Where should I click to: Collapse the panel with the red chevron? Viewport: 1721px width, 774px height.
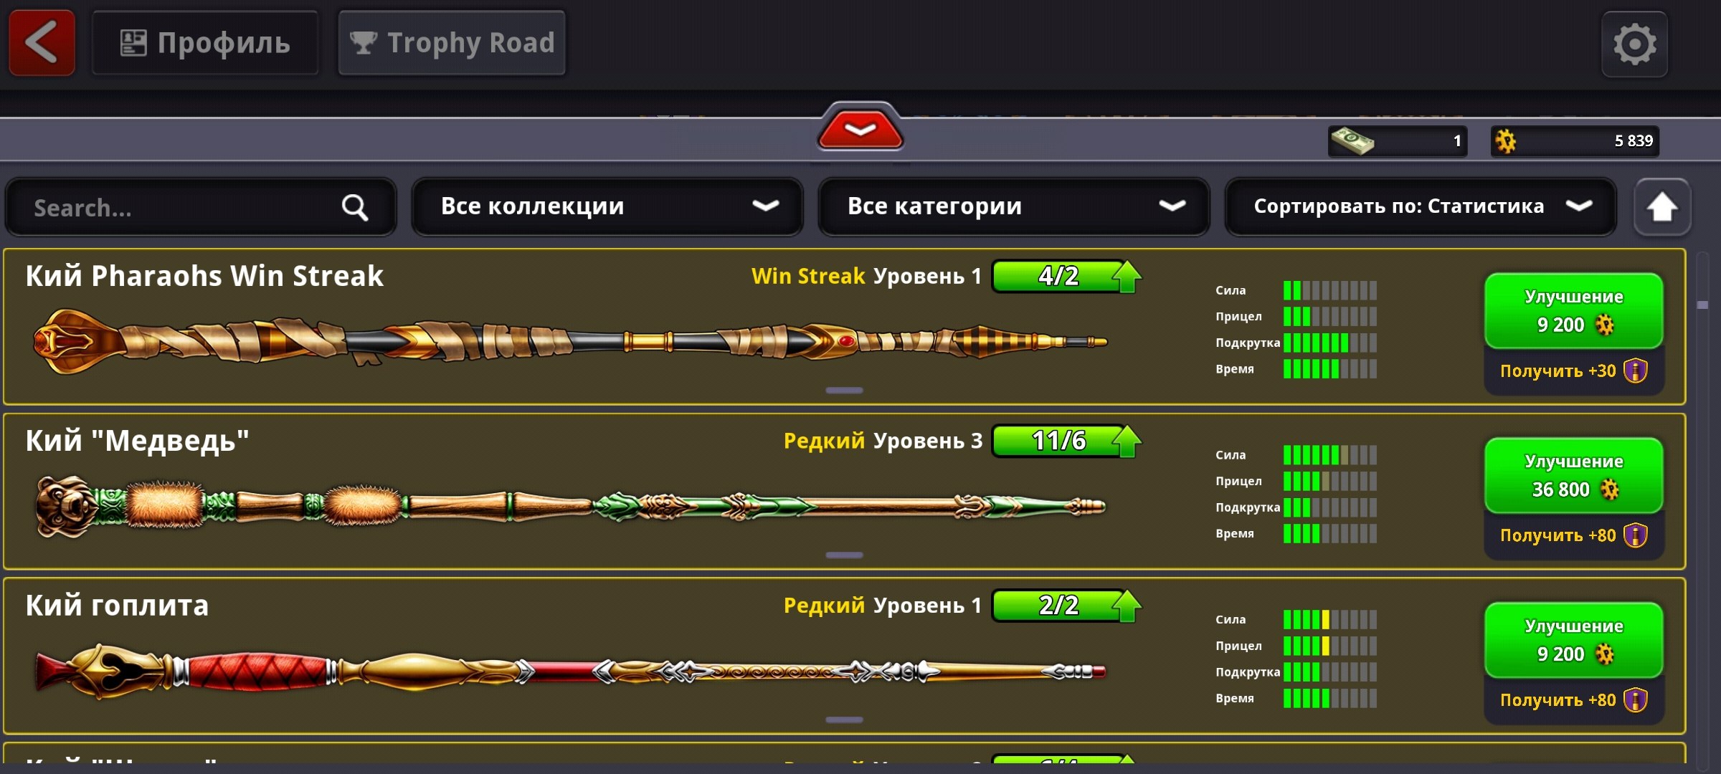coord(860,128)
